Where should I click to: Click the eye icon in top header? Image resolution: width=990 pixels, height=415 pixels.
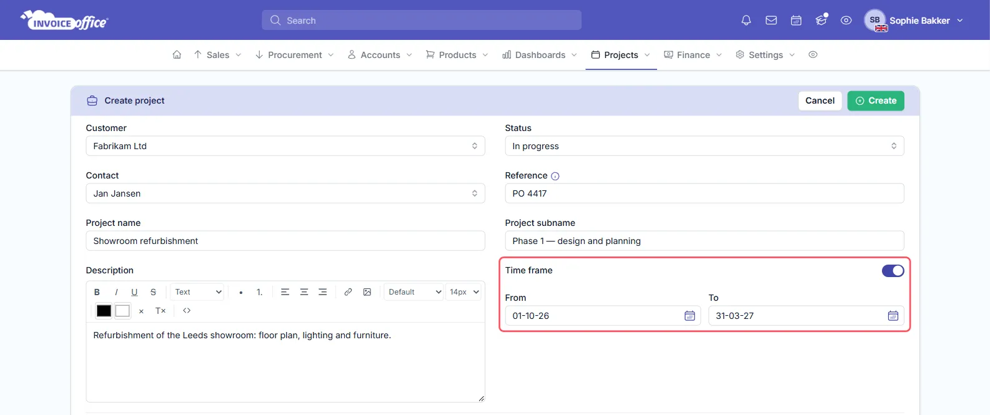click(846, 21)
